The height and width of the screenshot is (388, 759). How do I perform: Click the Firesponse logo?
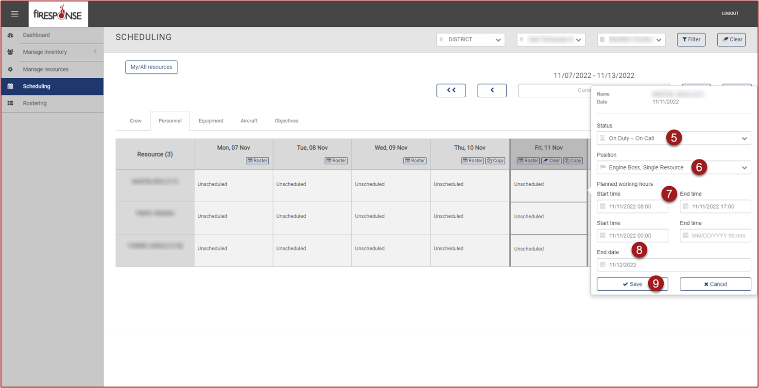coord(58,14)
